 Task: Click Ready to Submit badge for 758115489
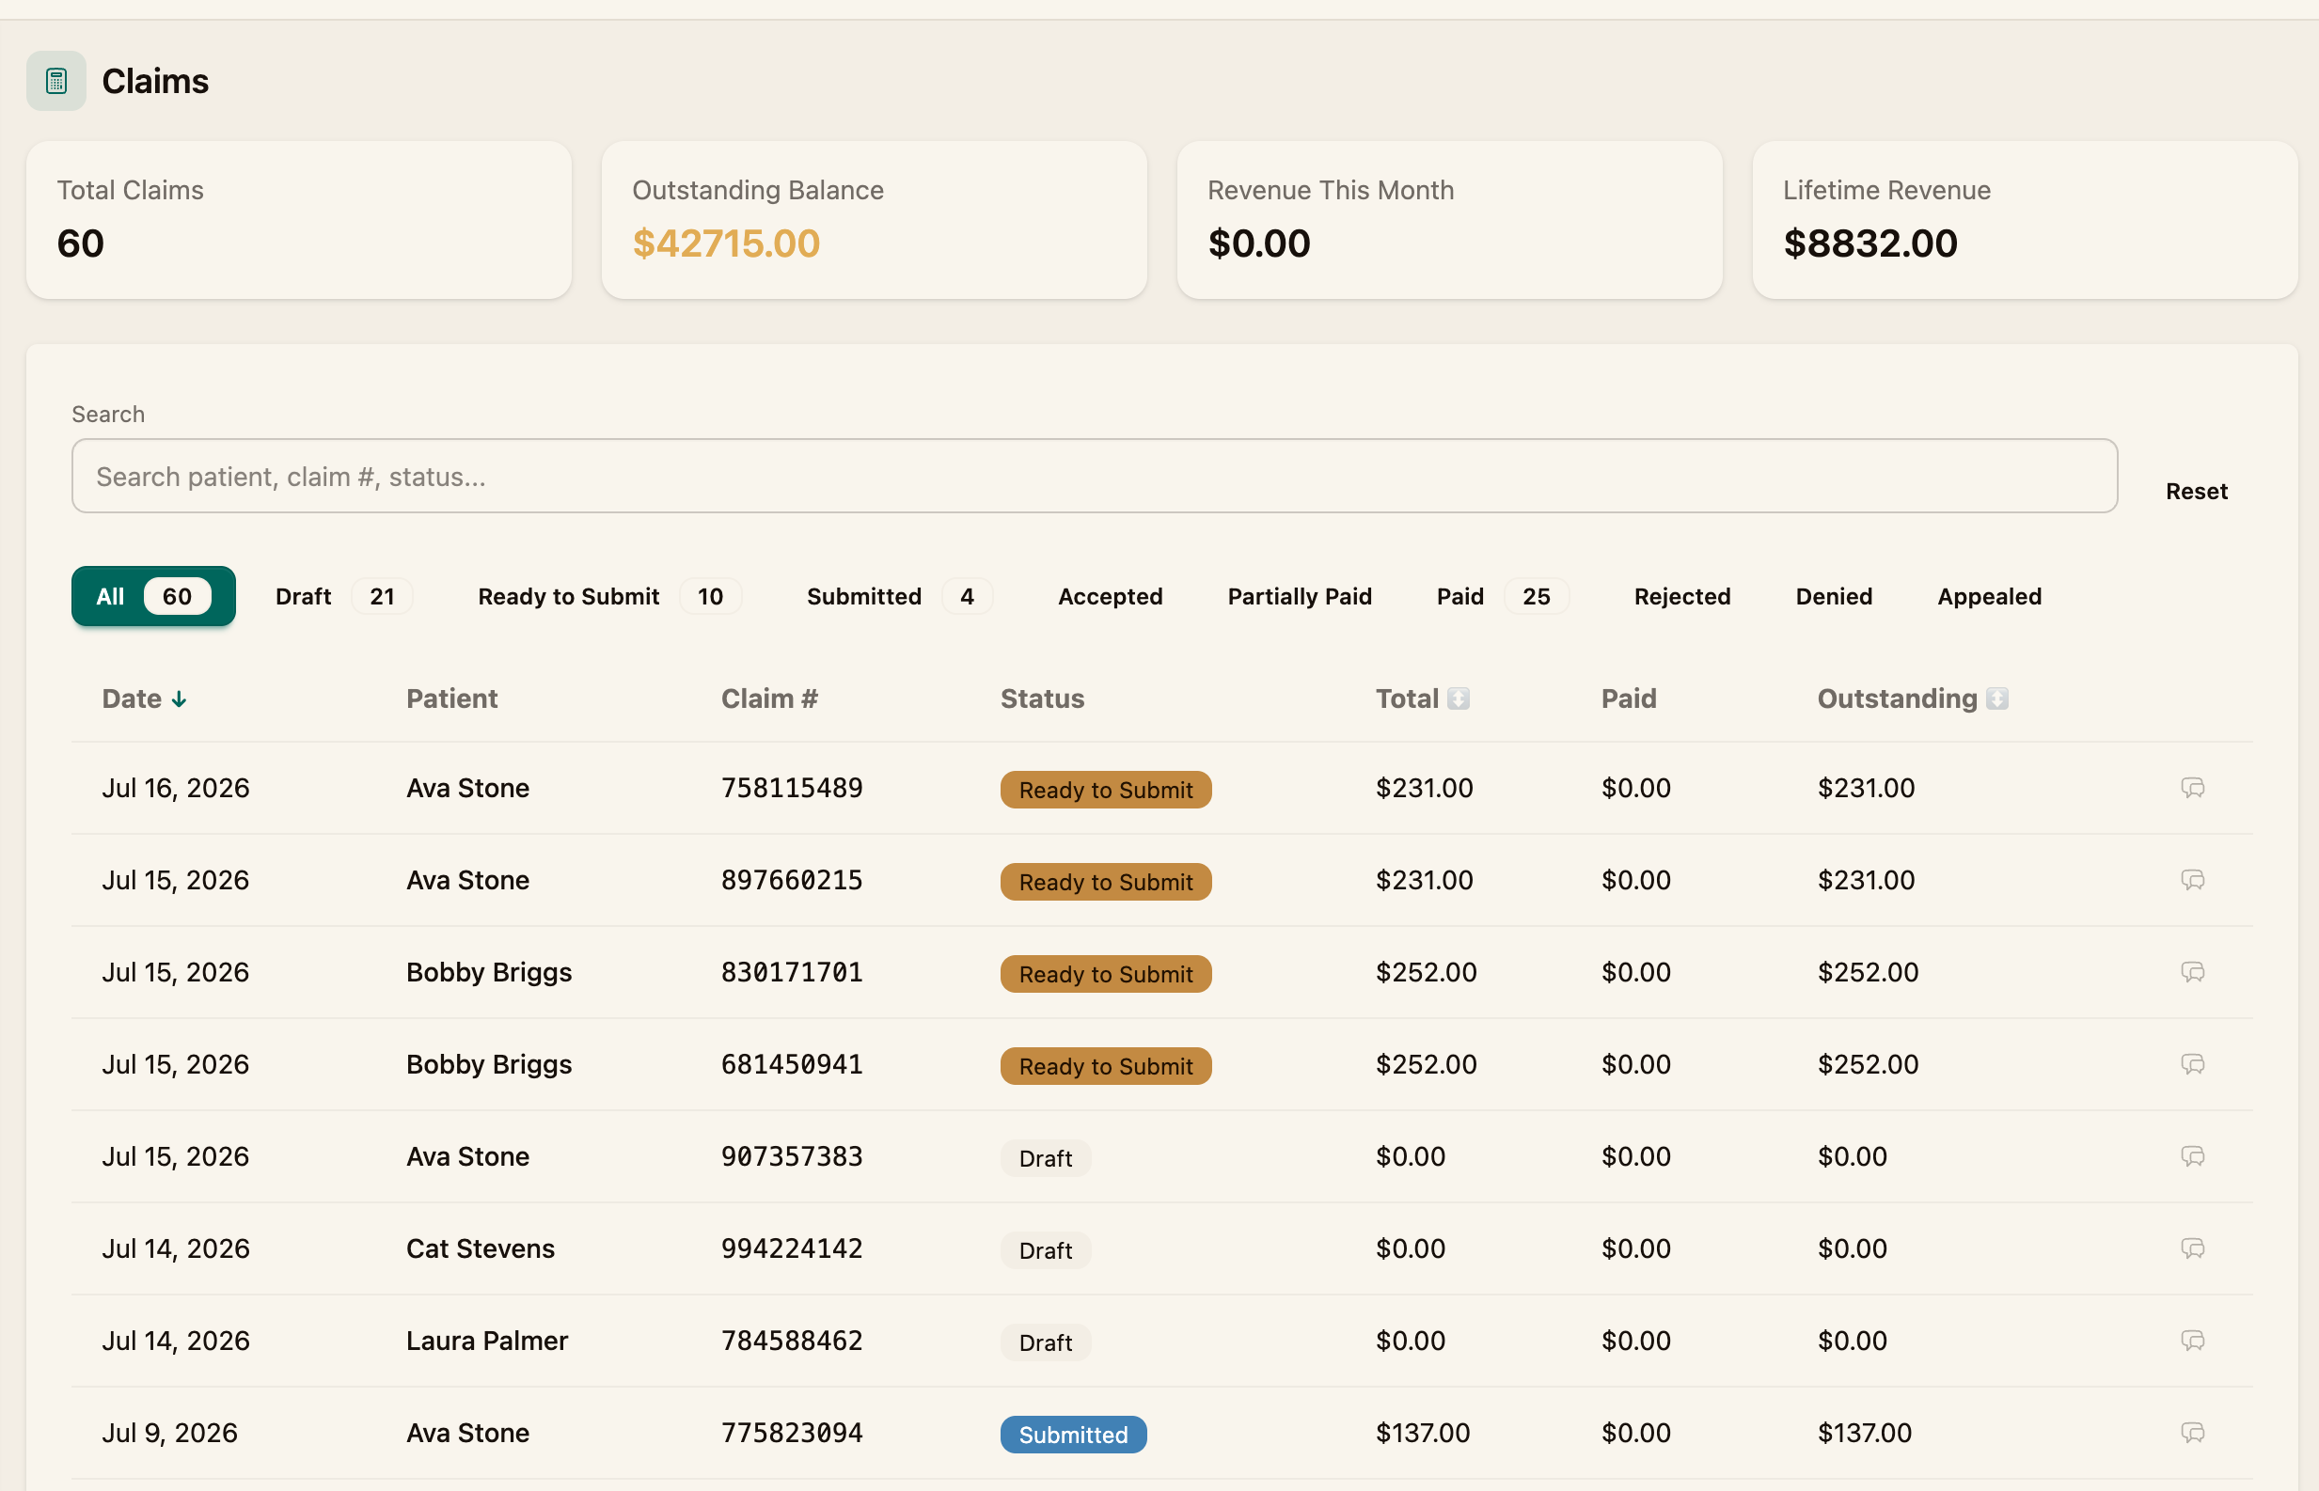click(1106, 789)
